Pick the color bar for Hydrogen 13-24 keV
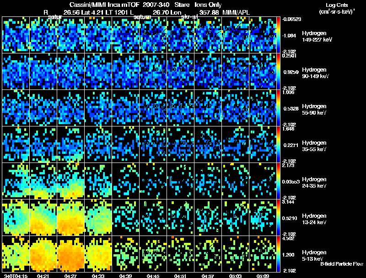The width and height of the screenshot is (366, 278). point(278,217)
